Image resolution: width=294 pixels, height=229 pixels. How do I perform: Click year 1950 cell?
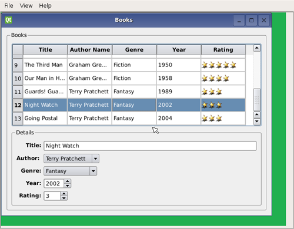coord(179,65)
